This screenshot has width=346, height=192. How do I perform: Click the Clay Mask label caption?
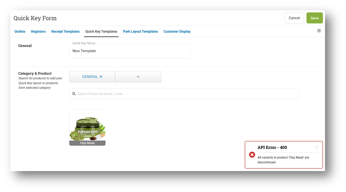pyautogui.click(x=87, y=143)
